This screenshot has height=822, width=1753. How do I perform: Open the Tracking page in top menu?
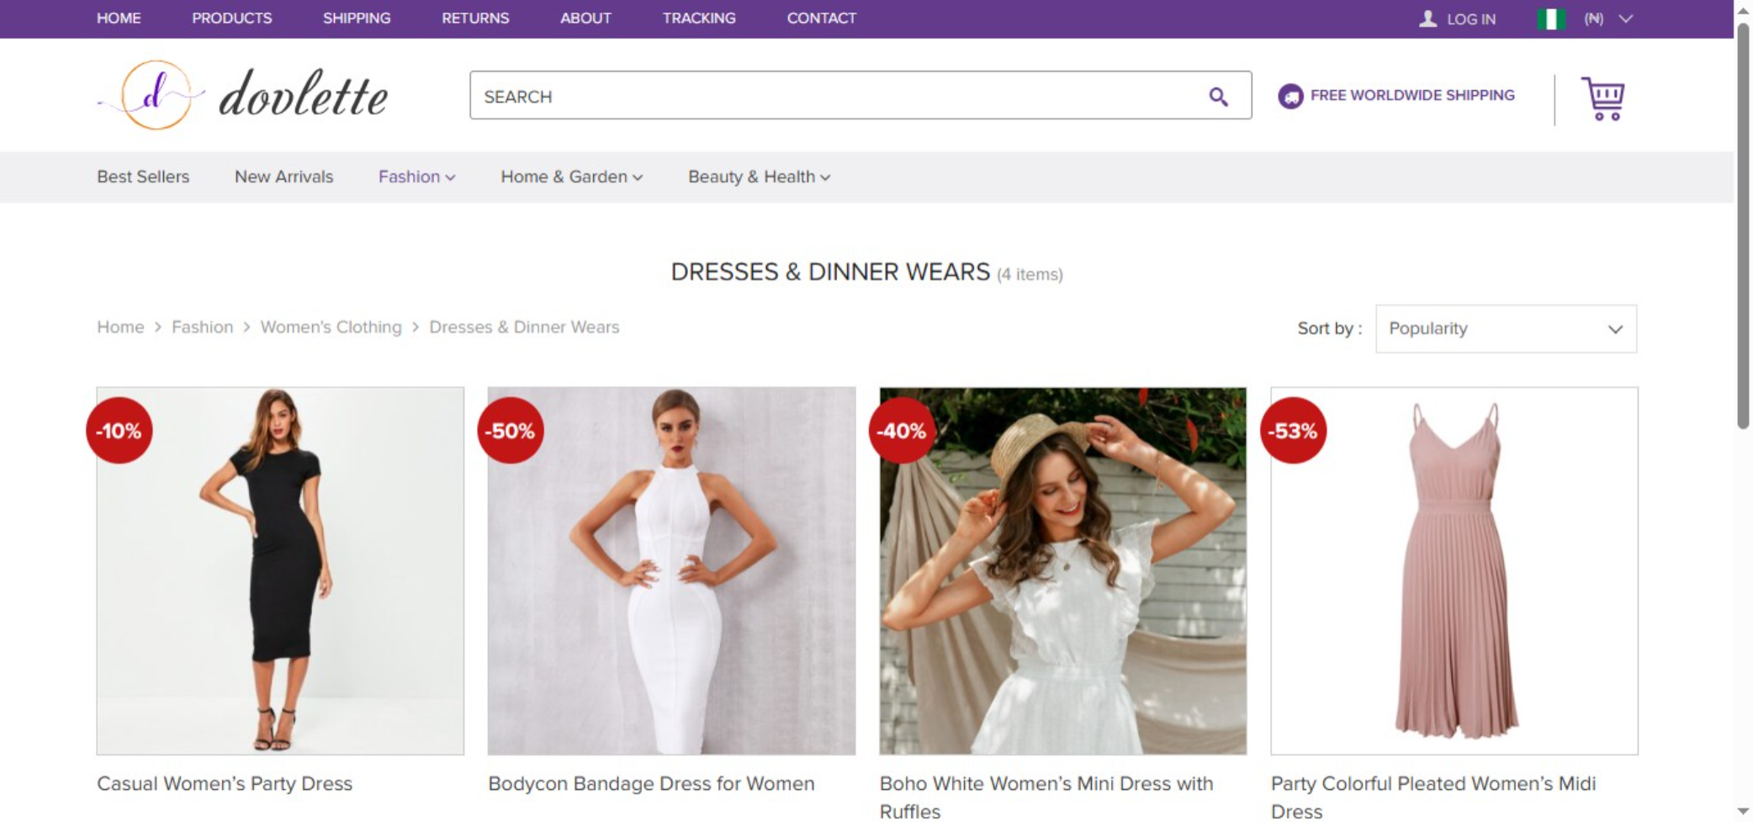[x=698, y=19]
